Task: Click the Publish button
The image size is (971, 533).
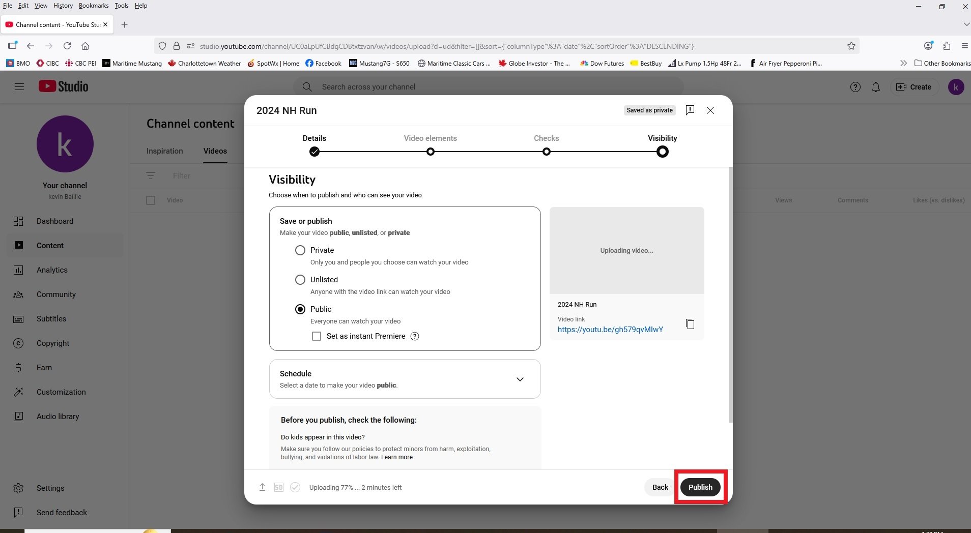Action: click(x=700, y=487)
